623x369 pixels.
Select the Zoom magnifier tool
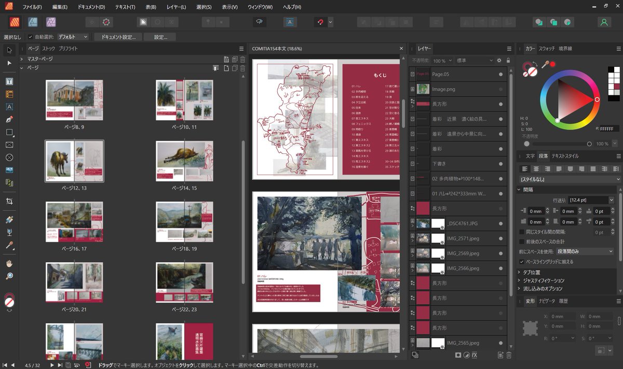click(x=9, y=276)
